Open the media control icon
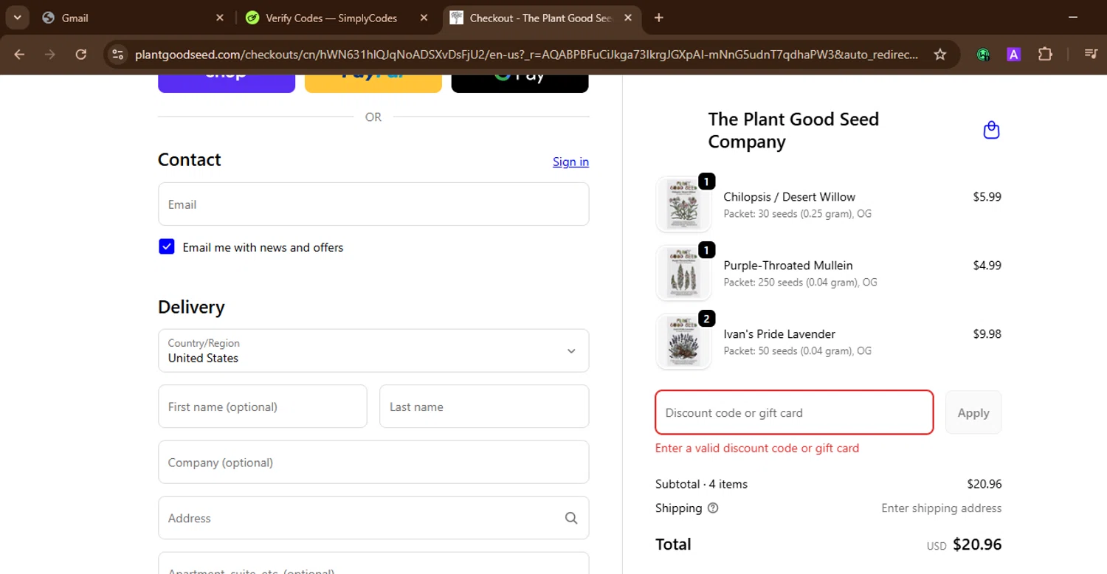 click(1090, 54)
